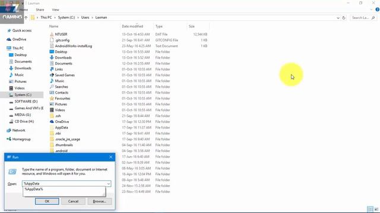Click the Explorer help question-mark icon
Image resolution: width=380 pixels, height=213 pixels.
pos(378,9)
